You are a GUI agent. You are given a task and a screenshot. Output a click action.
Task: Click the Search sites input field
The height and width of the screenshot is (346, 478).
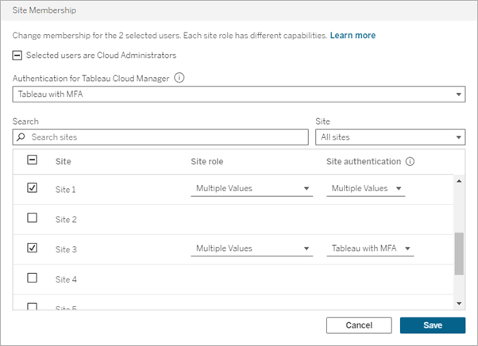coord(167,137)
